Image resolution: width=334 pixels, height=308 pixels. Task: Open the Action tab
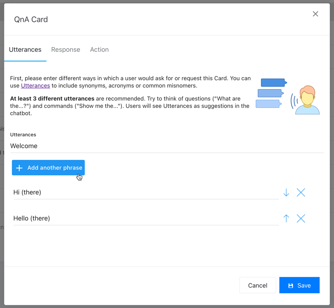(x=99, y=50)
